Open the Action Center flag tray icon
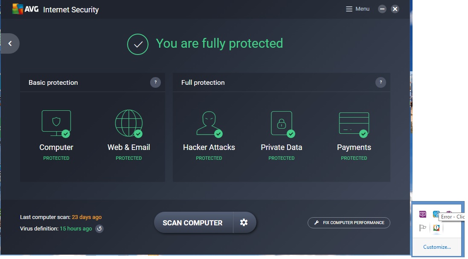The image size is (468, 259). 423,228
